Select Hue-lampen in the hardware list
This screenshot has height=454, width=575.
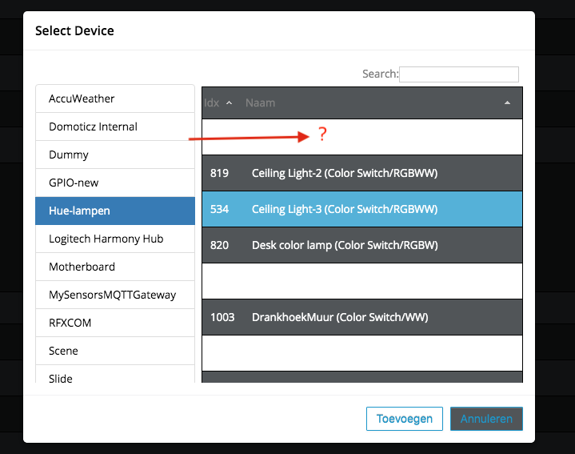click(115, 211)
